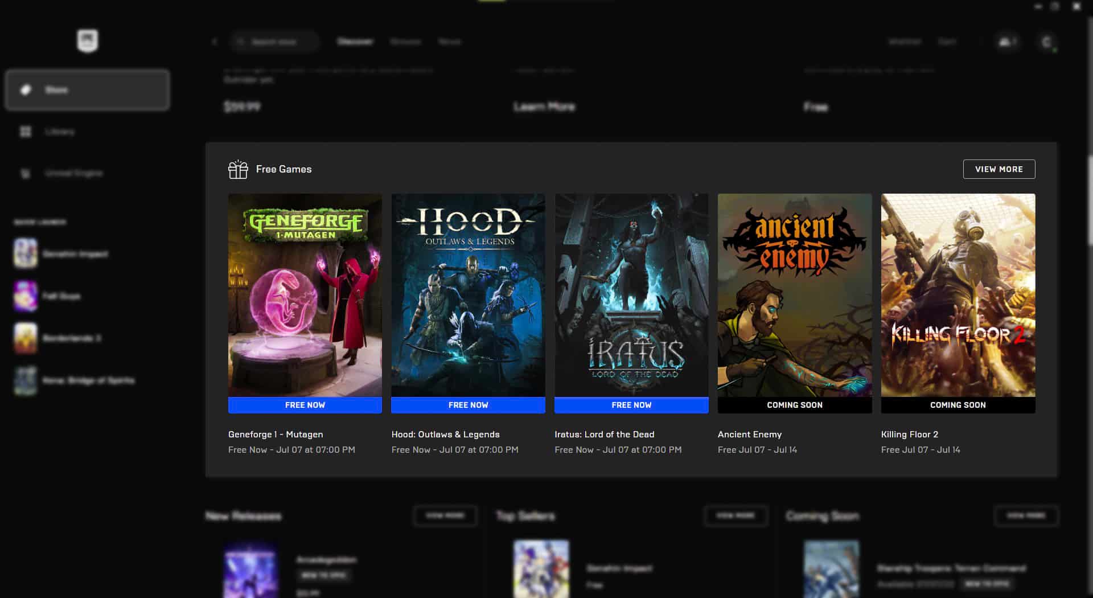Open your account avatar menu

(x=1046, y=41)
